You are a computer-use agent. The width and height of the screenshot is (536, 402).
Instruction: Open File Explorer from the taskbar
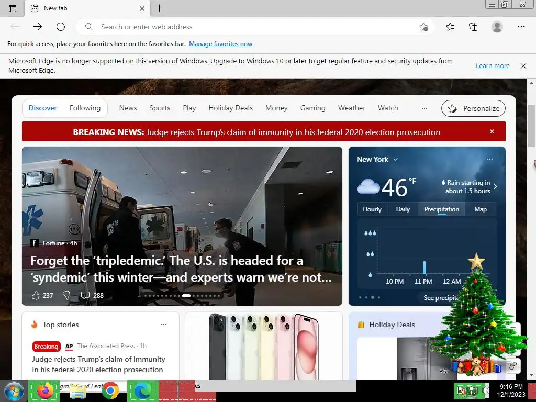[78, 392]
